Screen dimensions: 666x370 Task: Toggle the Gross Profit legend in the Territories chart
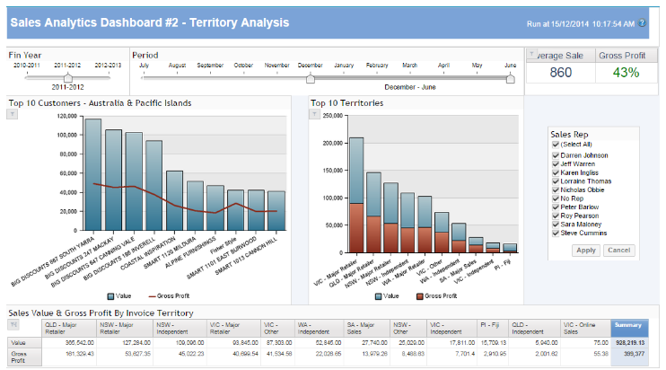[x=436, y=296]
